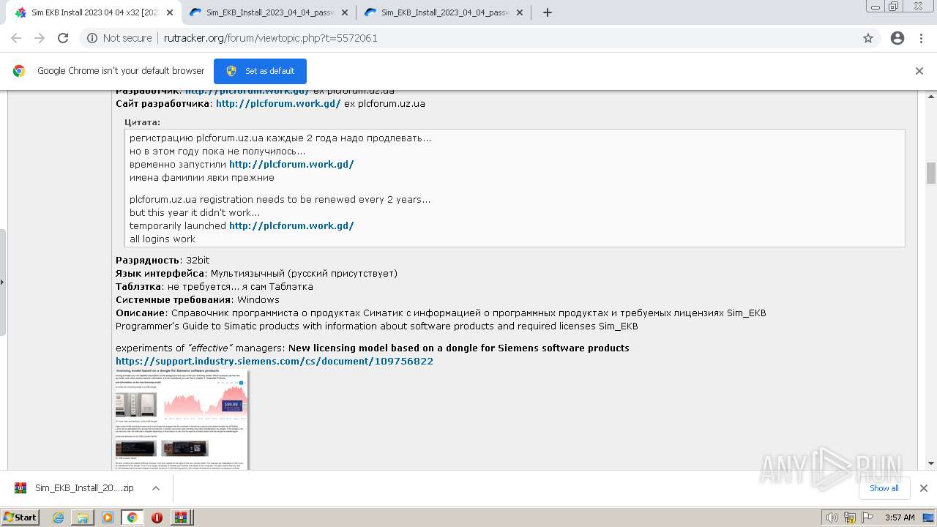Image resolution: width=937 pixels, height=527 pixels.
Task: Click the page scrollbar down arrow
Action: point(931,463)
